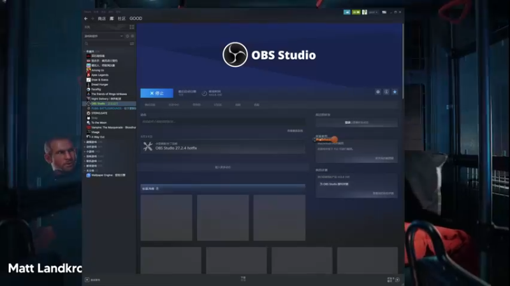This screenshot has width=510, height=286.
Task: Select Vampire: The Masquerade - Bloodhunt
Action: pos(113,128)
